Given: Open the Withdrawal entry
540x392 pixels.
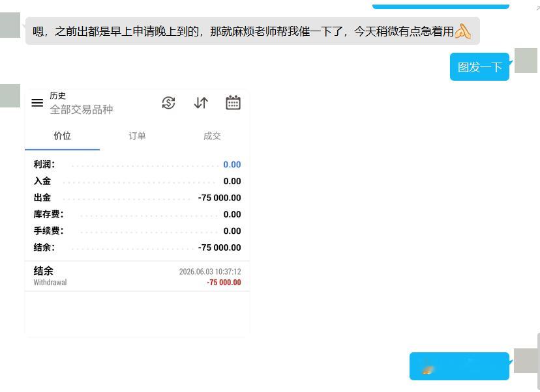Looking at the screenshot, I should (137, 277).
